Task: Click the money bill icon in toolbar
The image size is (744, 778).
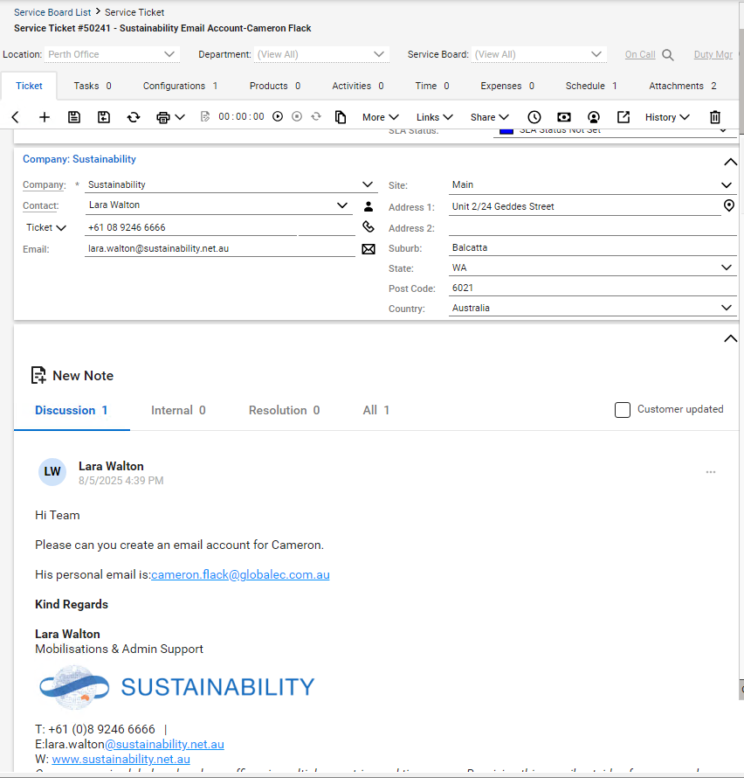Action: point(564,117)
